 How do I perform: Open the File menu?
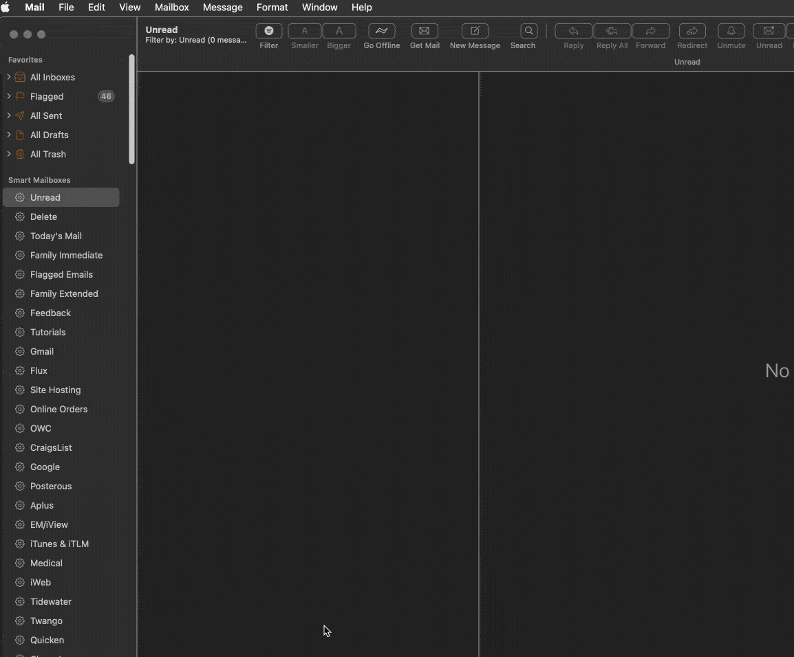pyautogui.click(x=66, y=8)
